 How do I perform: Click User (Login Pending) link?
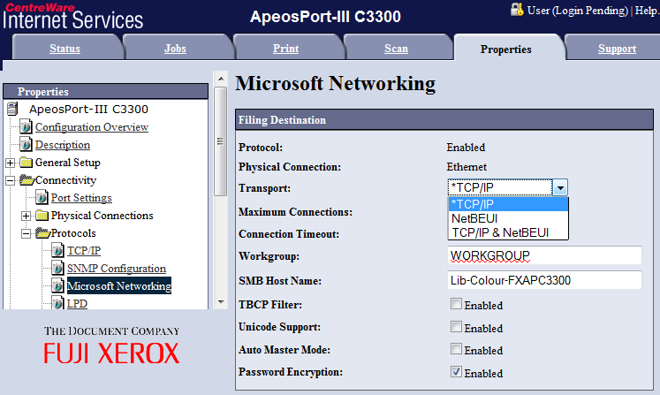(578, 10)
